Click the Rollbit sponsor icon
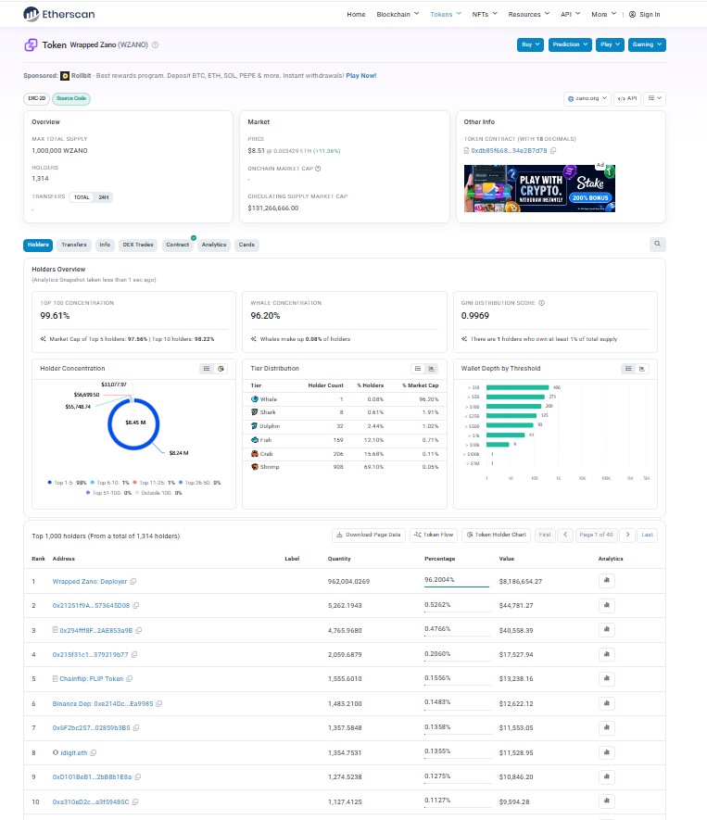Image resolution: width=707 pixels, height=820 pixels. click(65, 76)
